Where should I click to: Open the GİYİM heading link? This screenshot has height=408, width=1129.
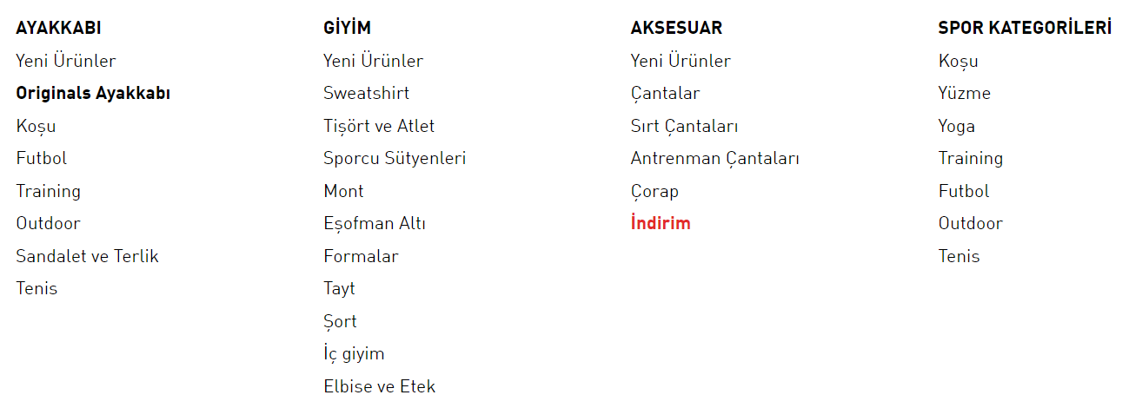click(347, 28)
